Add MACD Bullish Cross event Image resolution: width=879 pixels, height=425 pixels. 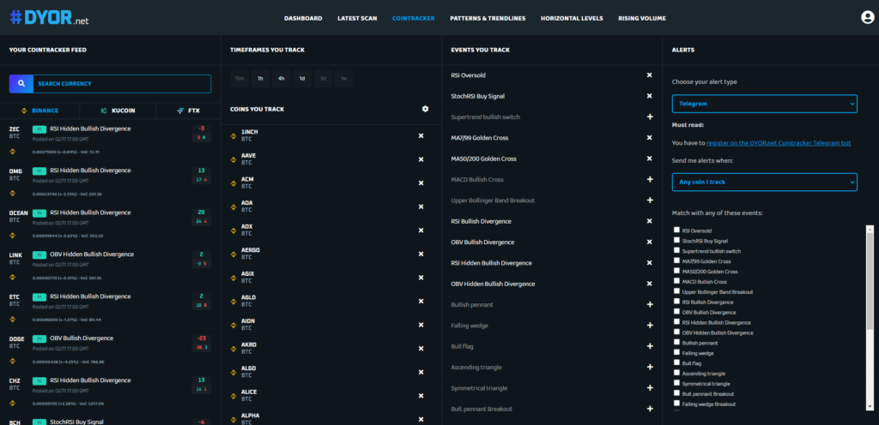[x=650, y=179]
